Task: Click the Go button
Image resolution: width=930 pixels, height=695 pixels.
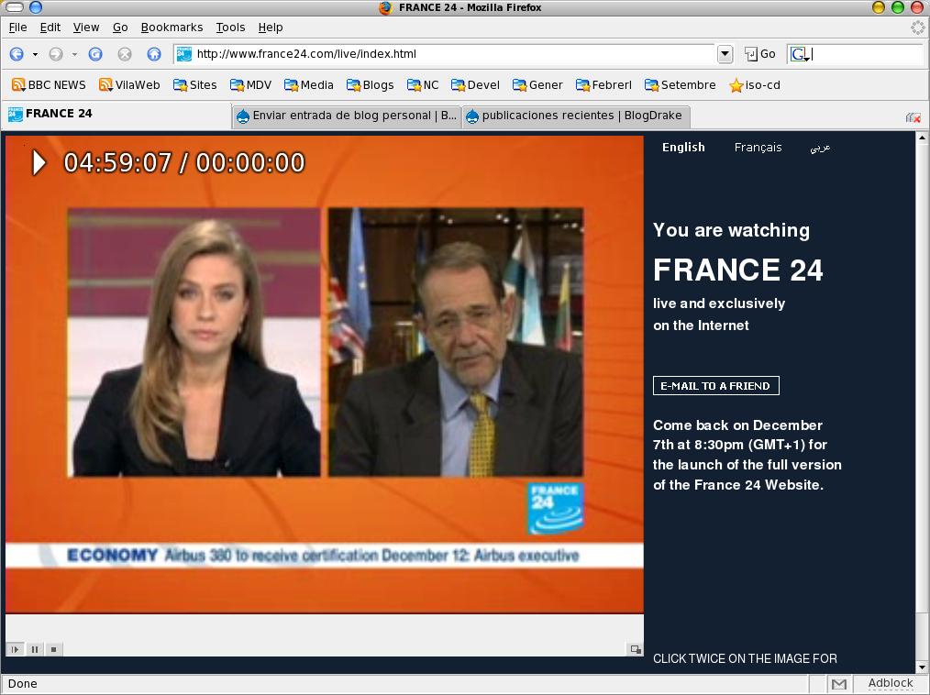Action: point(759,54)
